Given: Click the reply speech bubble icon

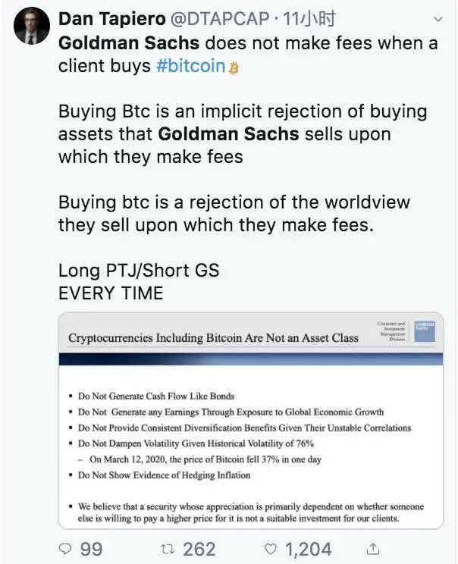Looking at the screenshot, I should pyautogui.click(x=68, y=548).
